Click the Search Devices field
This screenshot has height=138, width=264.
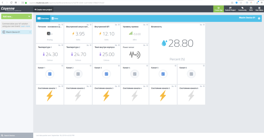(16, 135)
